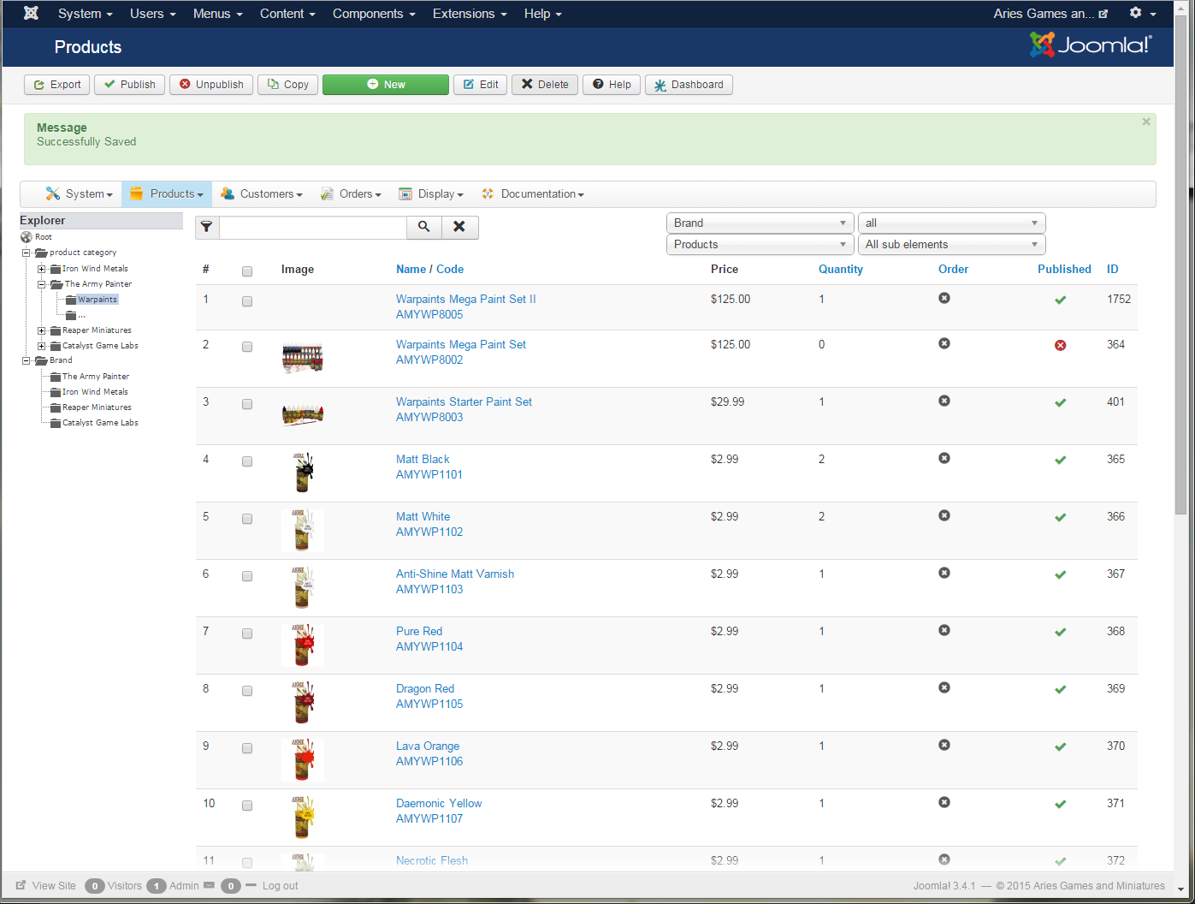Click order icon for Pure Red row

944,630
